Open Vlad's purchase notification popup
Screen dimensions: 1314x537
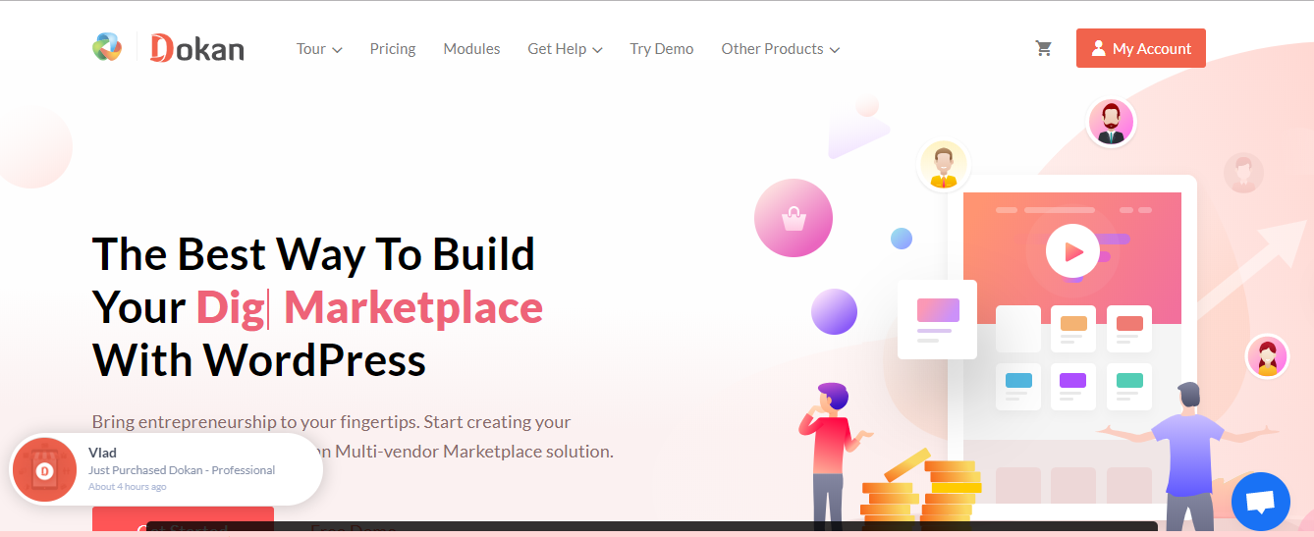166,469
